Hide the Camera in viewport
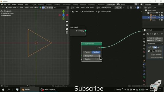Image resolution: width=164 pixels, height=92 pixels. [159, 15]
